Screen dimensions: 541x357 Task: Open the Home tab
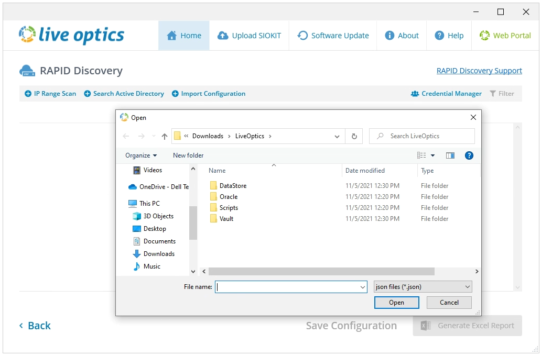[184, 36]
